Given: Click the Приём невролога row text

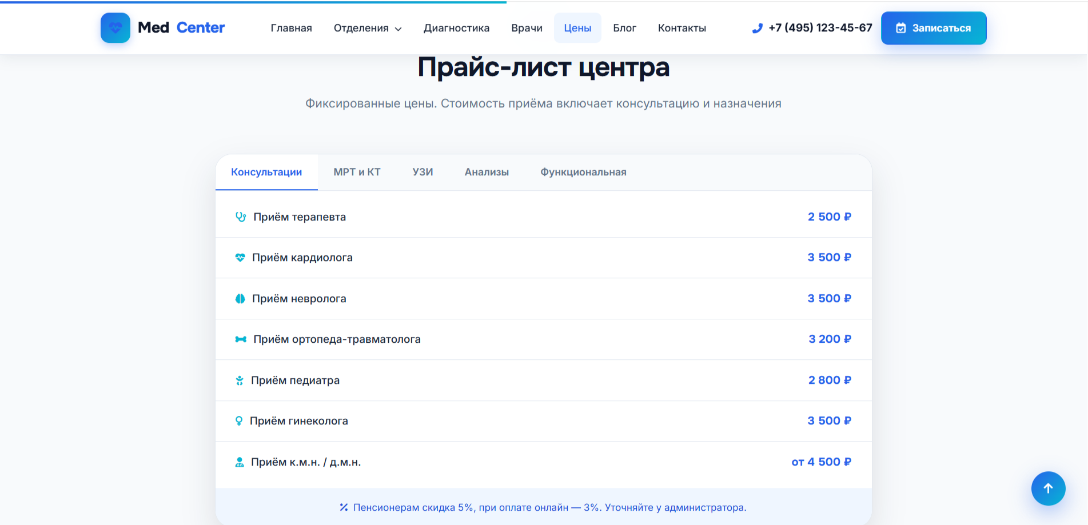Looking at the screenshot, I should pyautogui.click(x=299, y=299).
